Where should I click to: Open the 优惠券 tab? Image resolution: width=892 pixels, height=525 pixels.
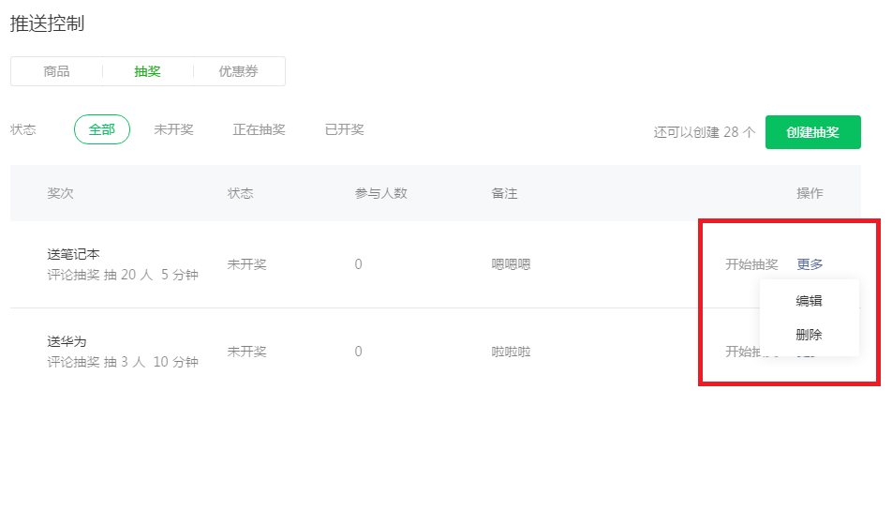coord(238,71)
